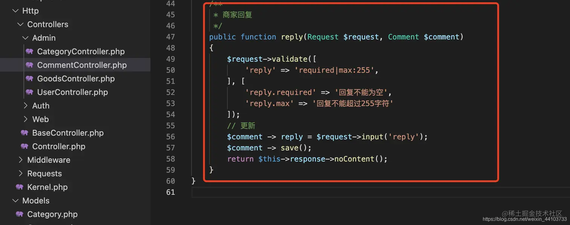Click '商家回复' doc comment text

point(237,15)
